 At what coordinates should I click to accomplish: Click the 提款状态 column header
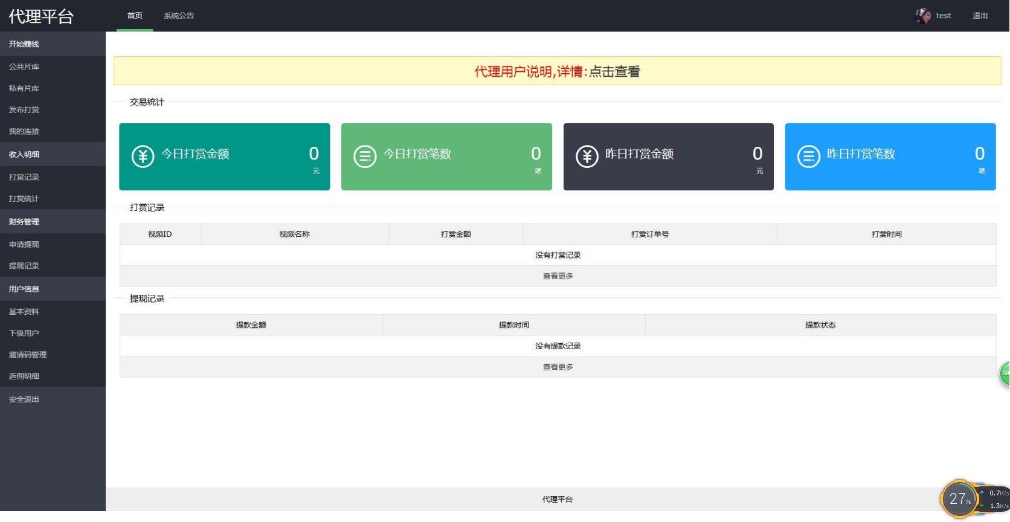820,325
